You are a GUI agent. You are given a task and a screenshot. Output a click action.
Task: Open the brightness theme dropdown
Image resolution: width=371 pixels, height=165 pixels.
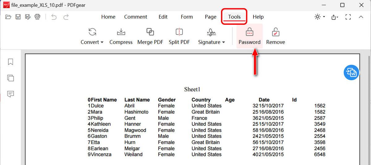pos(320,17)
